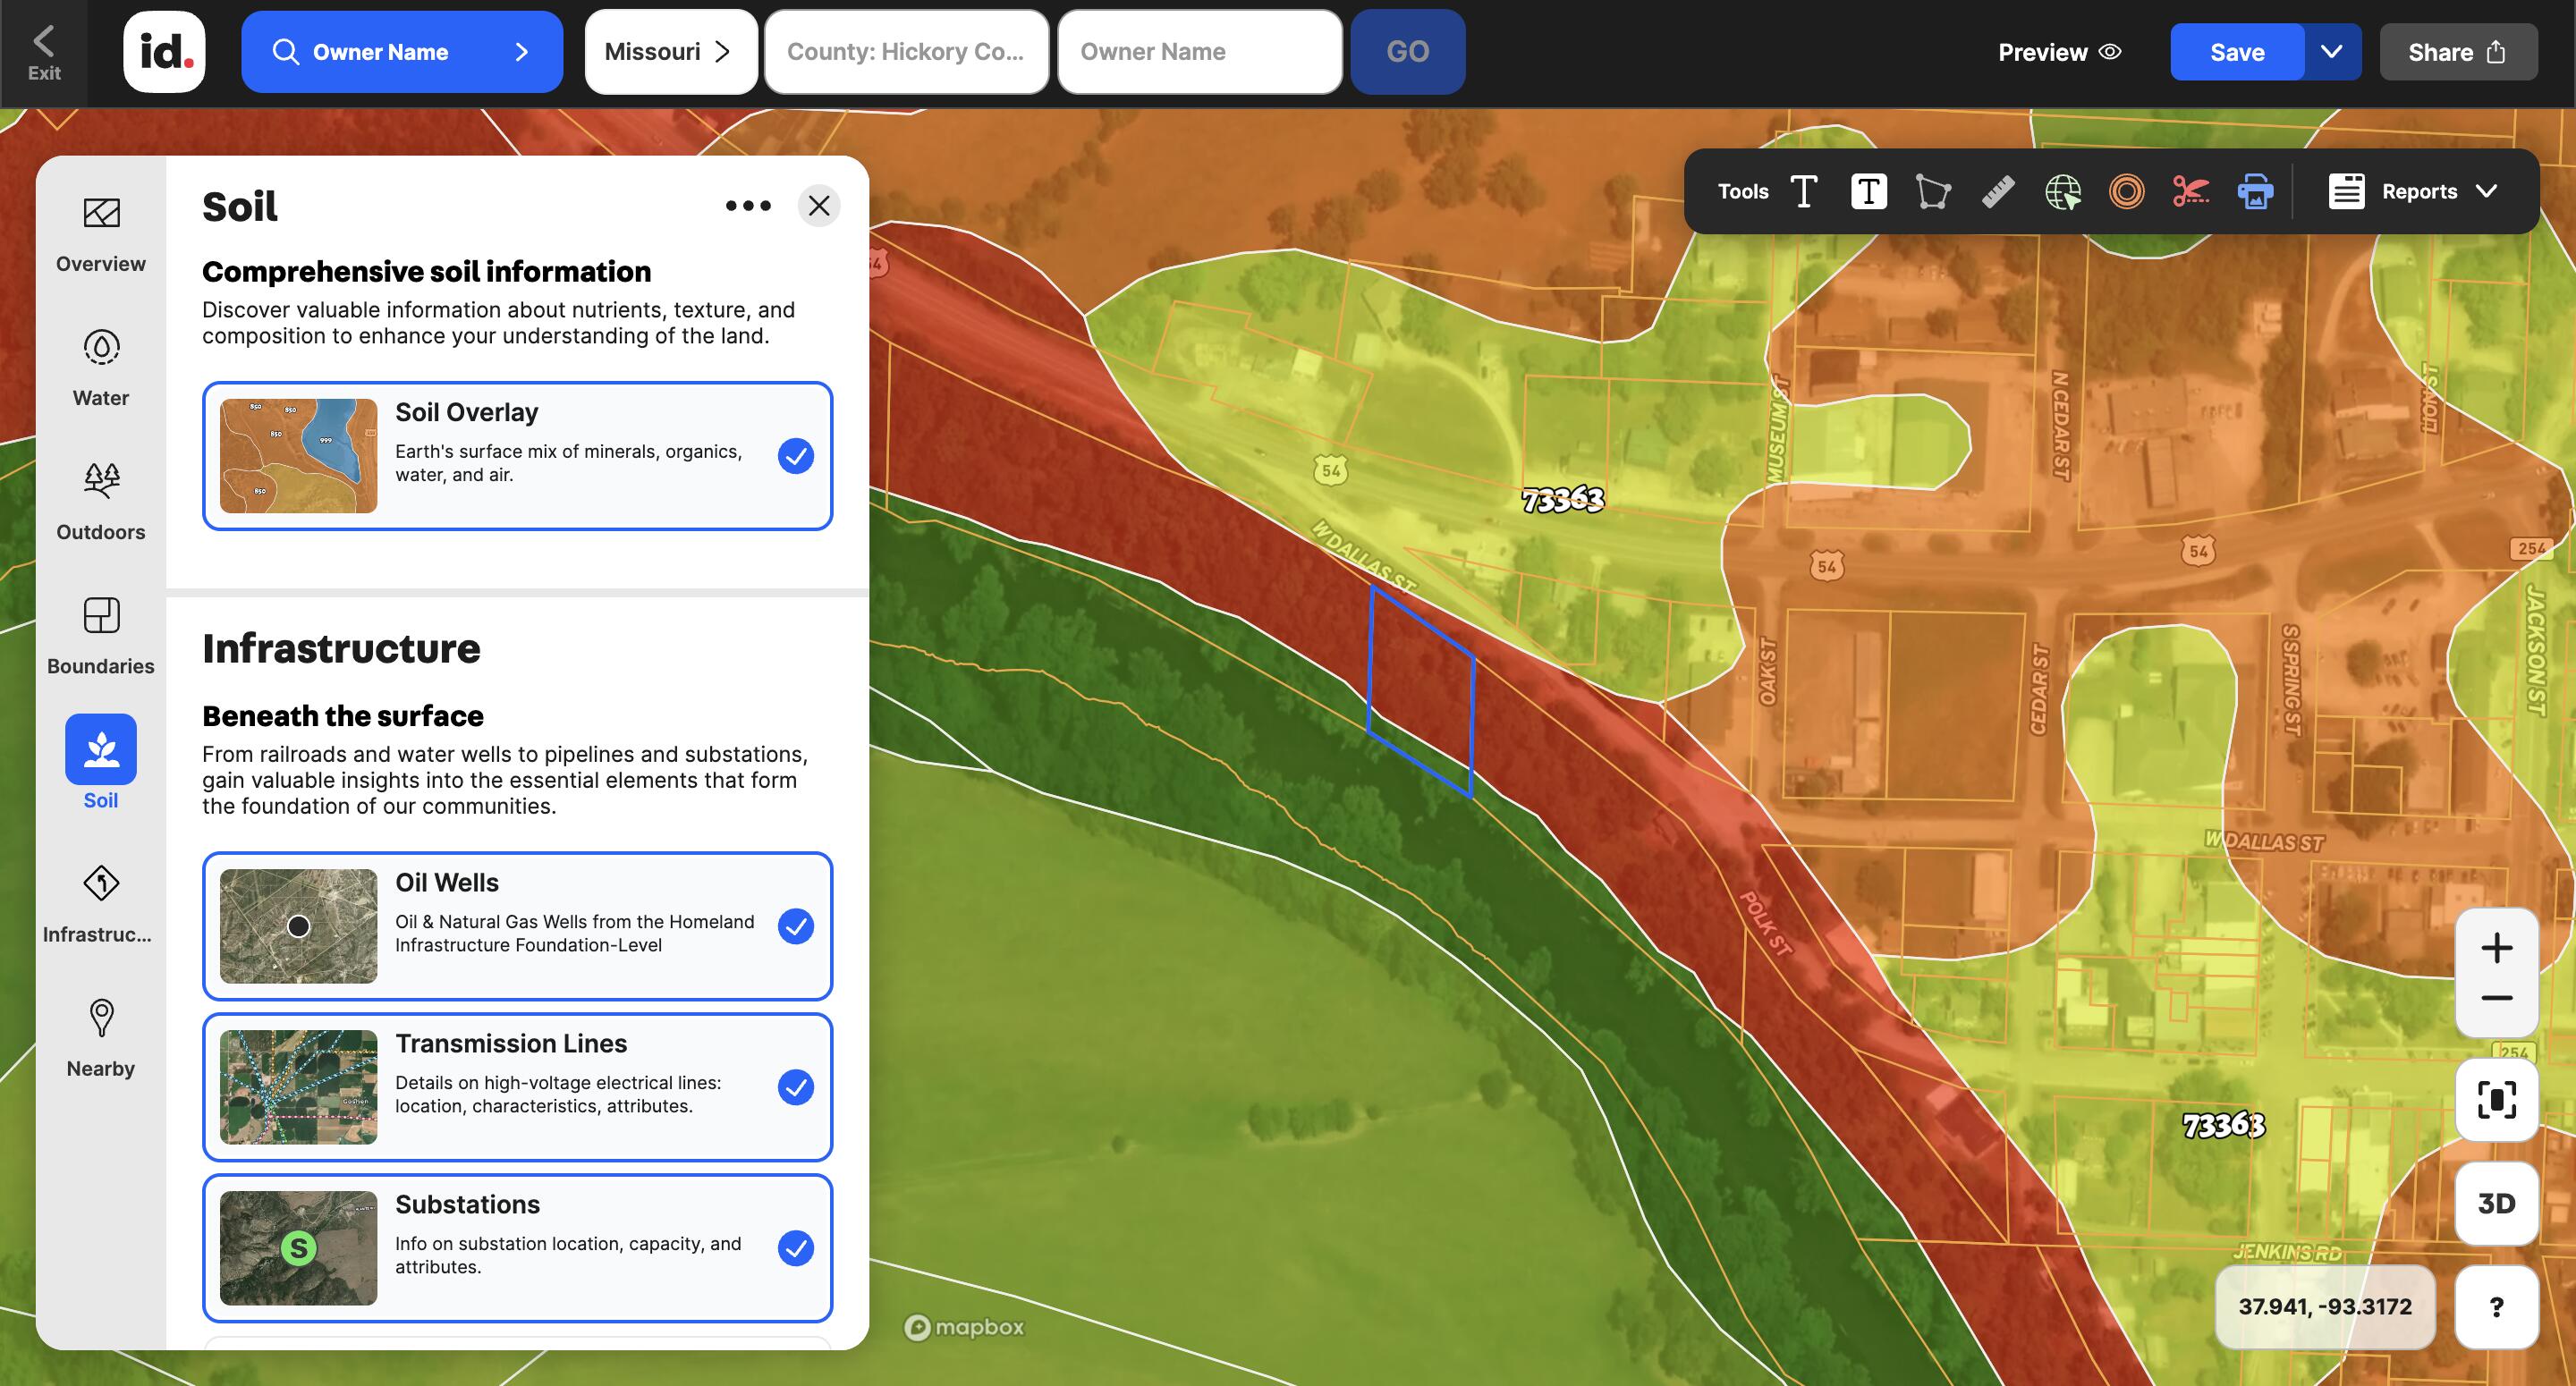Screen dimensions: 2576x1386
Task: Click the red scissors cut tool
Action: point(2190,191)
